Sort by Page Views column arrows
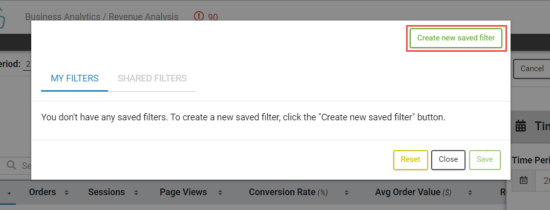 point(220,193)
